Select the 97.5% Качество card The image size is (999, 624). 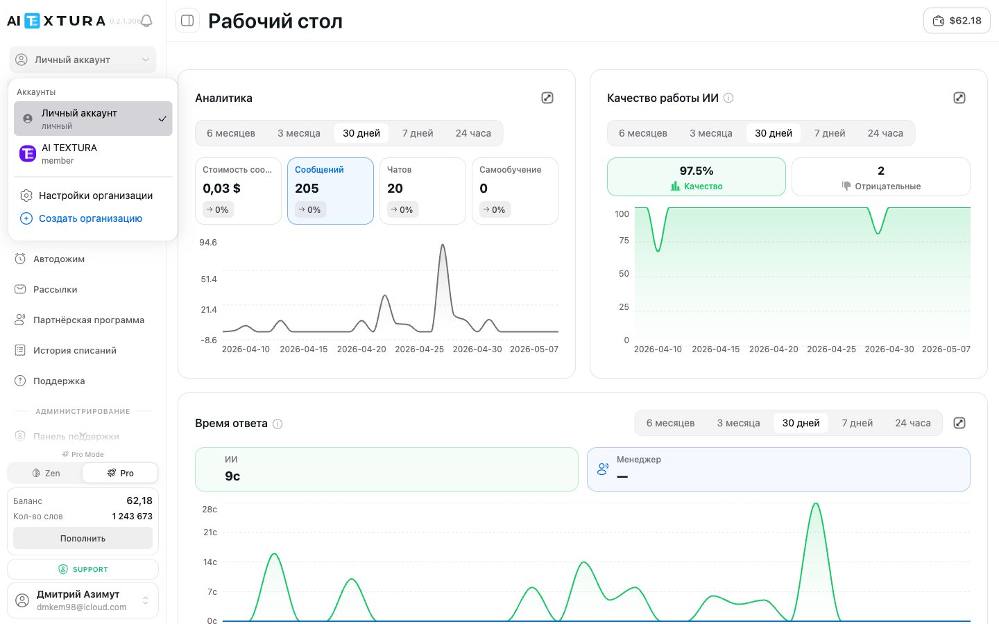[697, 177]
